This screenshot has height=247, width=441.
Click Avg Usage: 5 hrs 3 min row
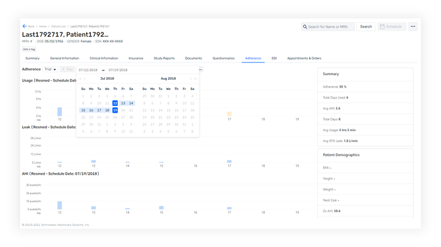[366, 130]
